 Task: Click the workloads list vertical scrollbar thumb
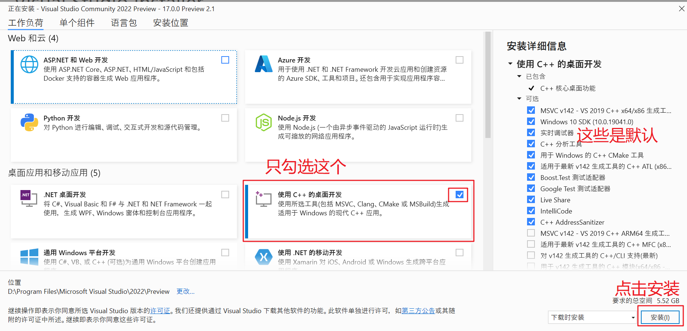point(488,85)
